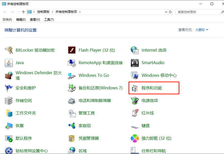Open the 管理工具 text link
The height and width of the screenshot is (154, 224).
tap(87, 113)
